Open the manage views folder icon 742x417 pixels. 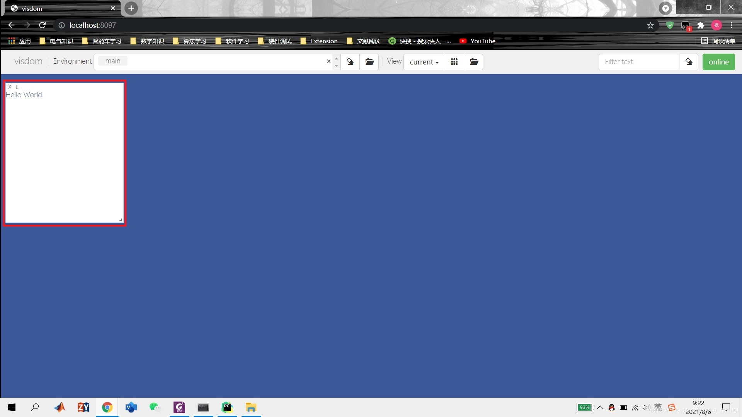click(474, 62)
